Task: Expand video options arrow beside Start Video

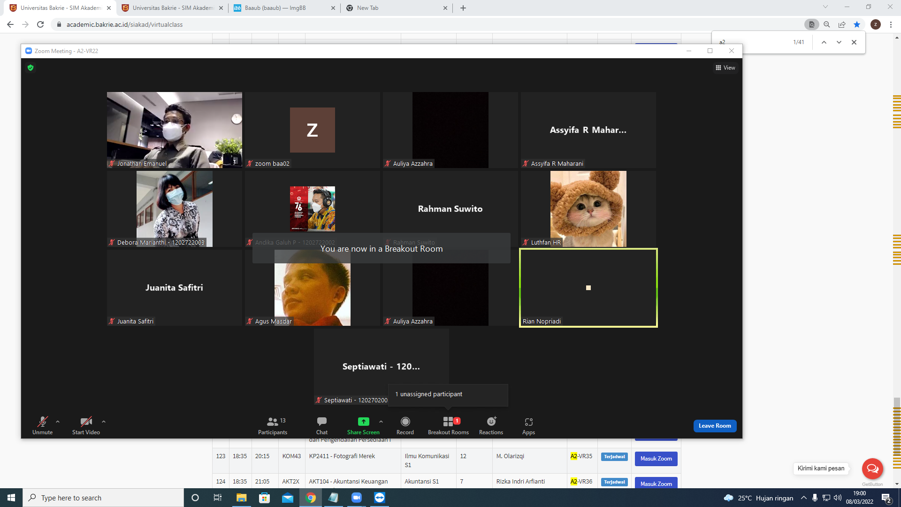Action: [x=104, y=422]
